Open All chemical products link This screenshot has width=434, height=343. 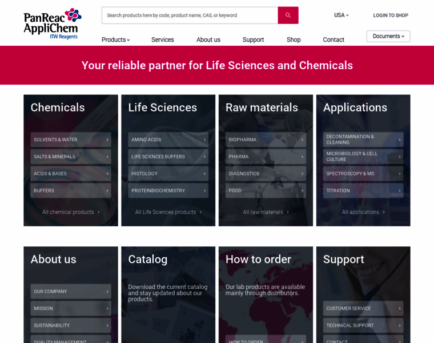pos(70,212)
